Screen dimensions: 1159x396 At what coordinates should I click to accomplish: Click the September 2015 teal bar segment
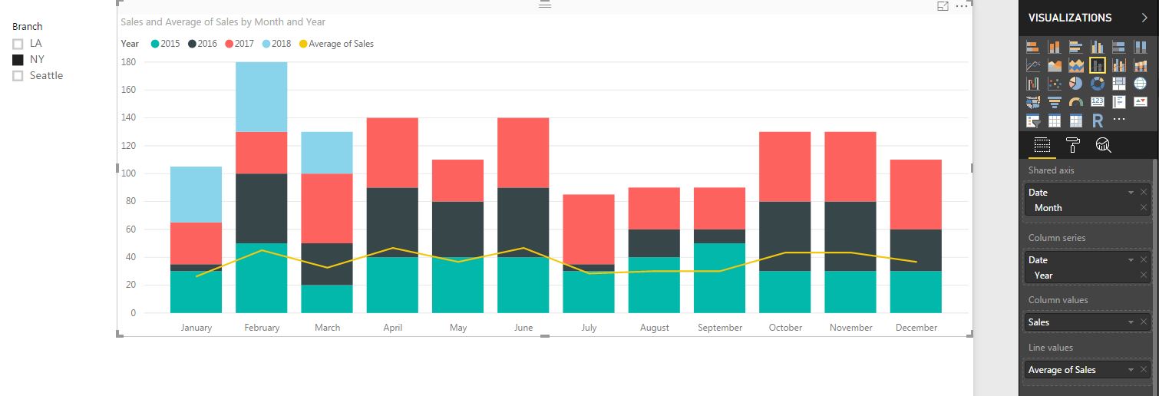(720, 278)
